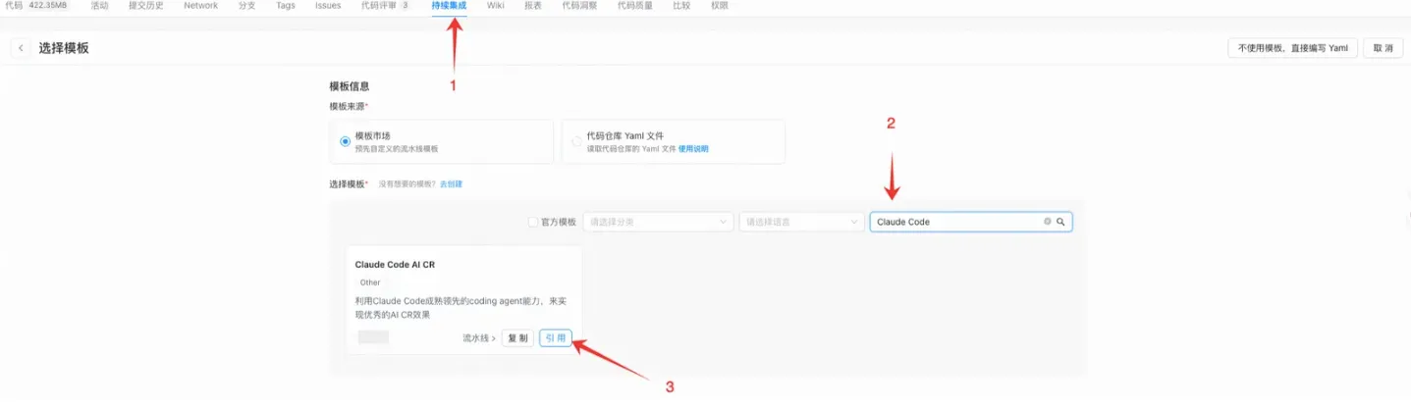Click the Claude Code AI CR title
Image resolution: width=1411 pixels, height=410 pixels.
click(394, 265)
